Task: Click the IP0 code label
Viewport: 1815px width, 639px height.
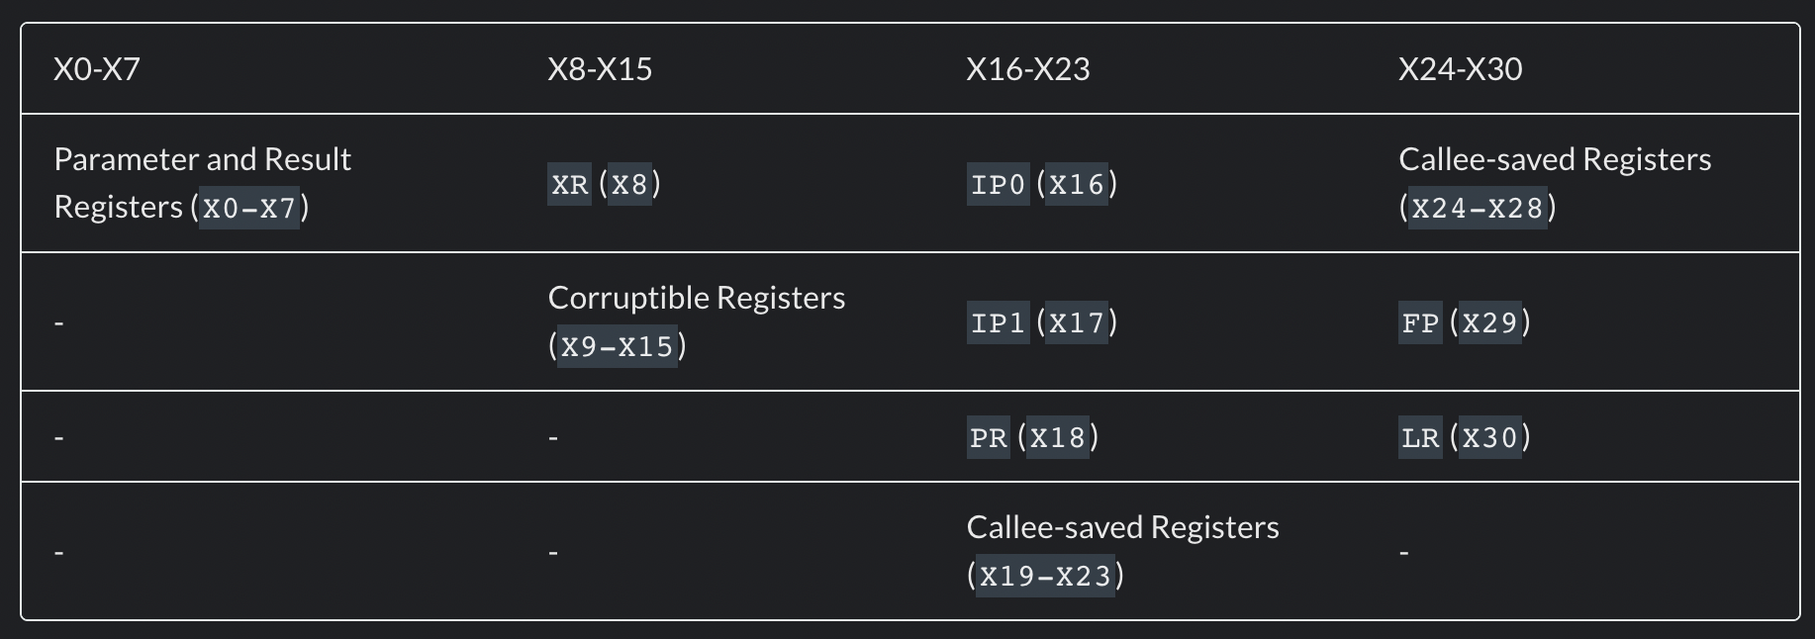Action: tap(998, 185)
